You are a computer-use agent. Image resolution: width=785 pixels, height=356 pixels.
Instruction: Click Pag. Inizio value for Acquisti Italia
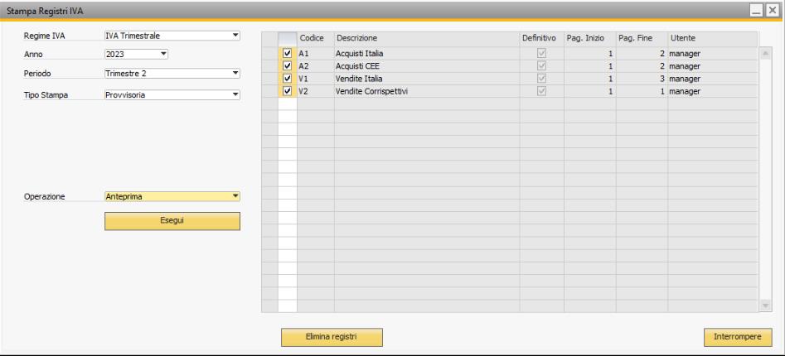(x=589, y=53)
